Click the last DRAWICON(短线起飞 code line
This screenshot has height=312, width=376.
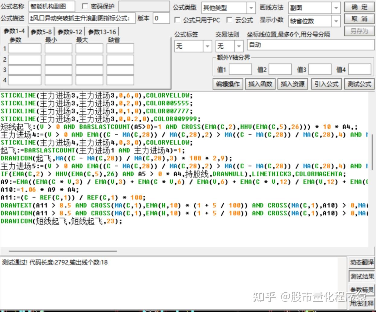[x=61, y=221]
